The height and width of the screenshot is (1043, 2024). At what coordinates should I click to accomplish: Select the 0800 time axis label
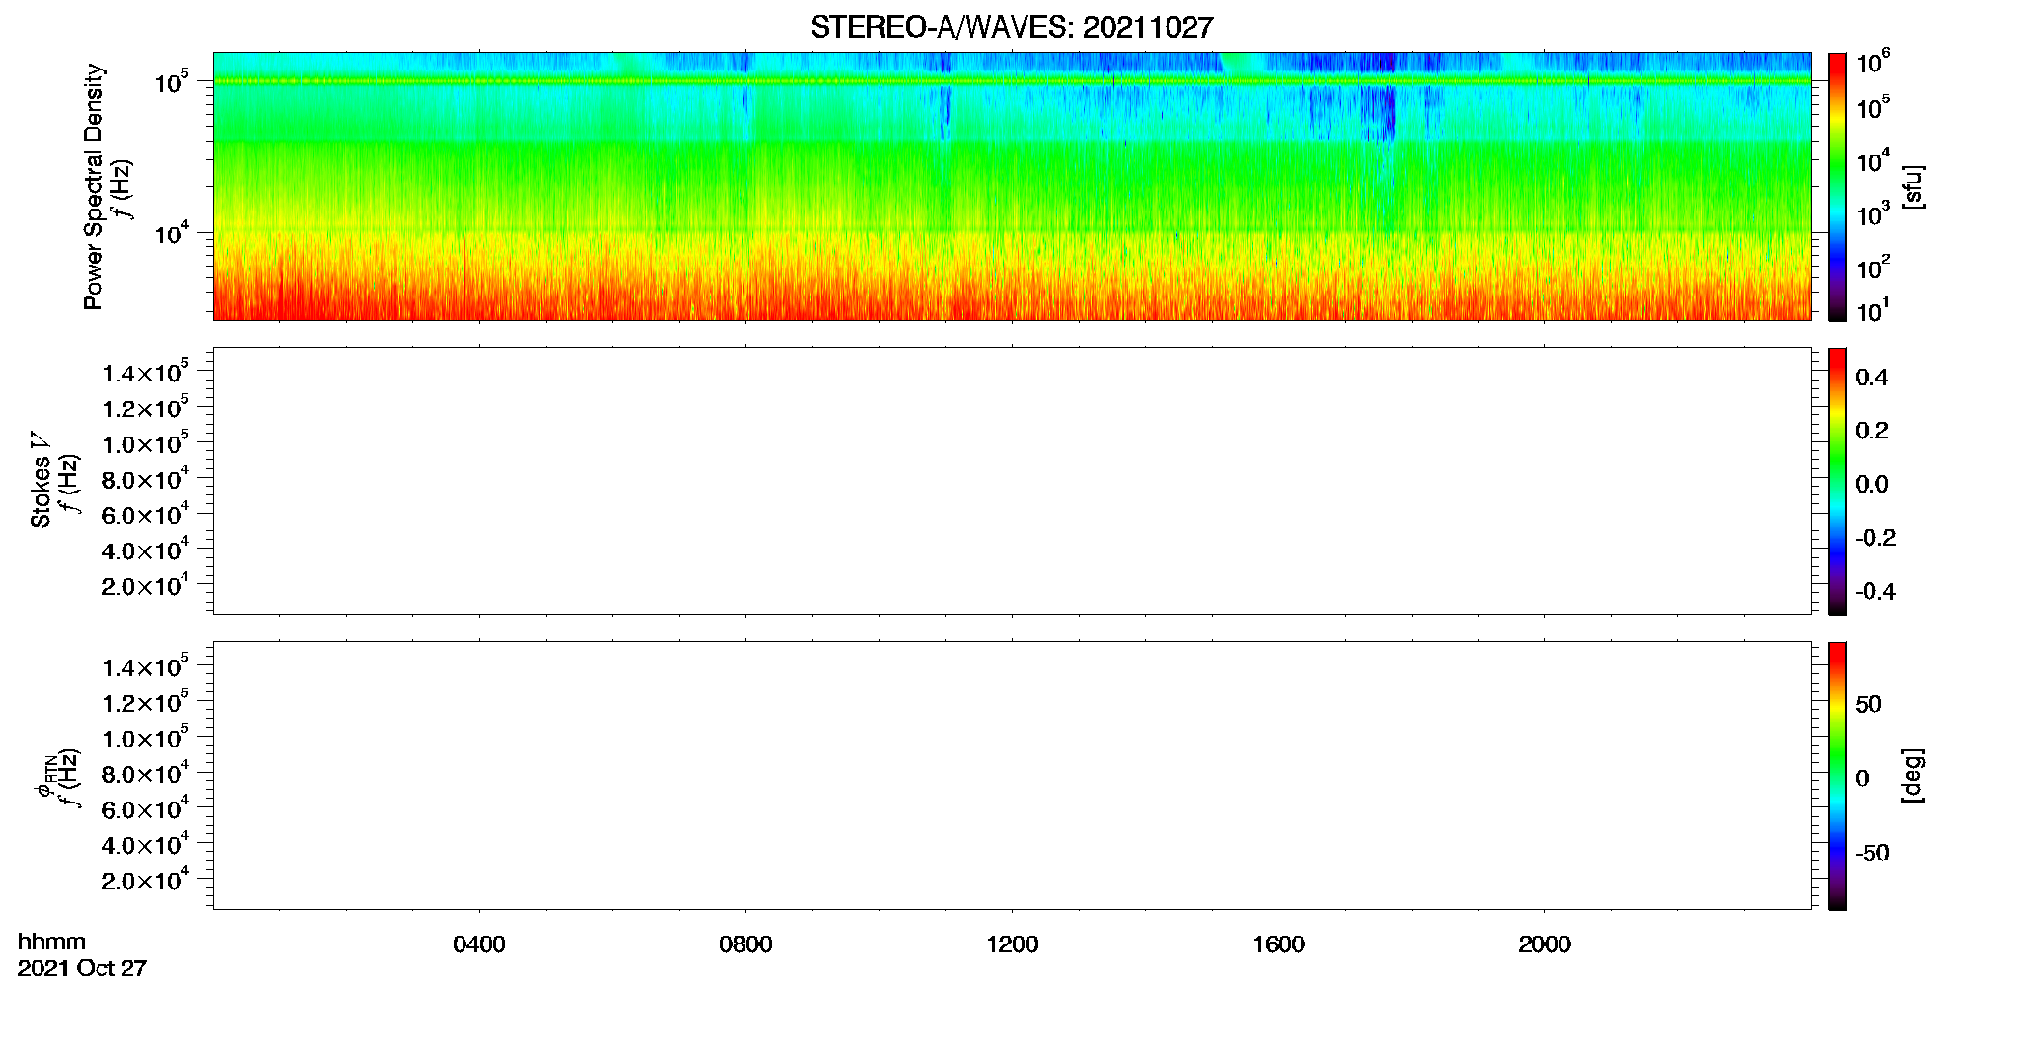(745, 944)
